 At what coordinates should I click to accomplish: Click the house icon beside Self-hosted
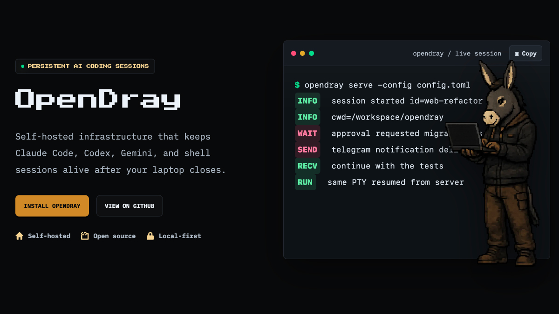click(20, 236)
